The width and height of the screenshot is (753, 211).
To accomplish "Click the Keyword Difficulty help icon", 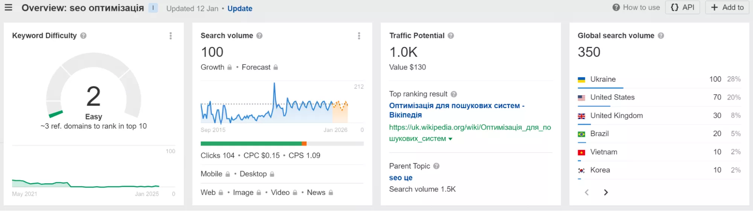I will pyautogui.click(x=83, y=36).
